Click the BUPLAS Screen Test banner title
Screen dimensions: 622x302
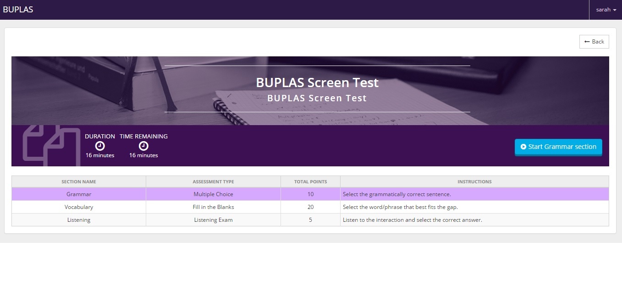(x=317, y=82)
